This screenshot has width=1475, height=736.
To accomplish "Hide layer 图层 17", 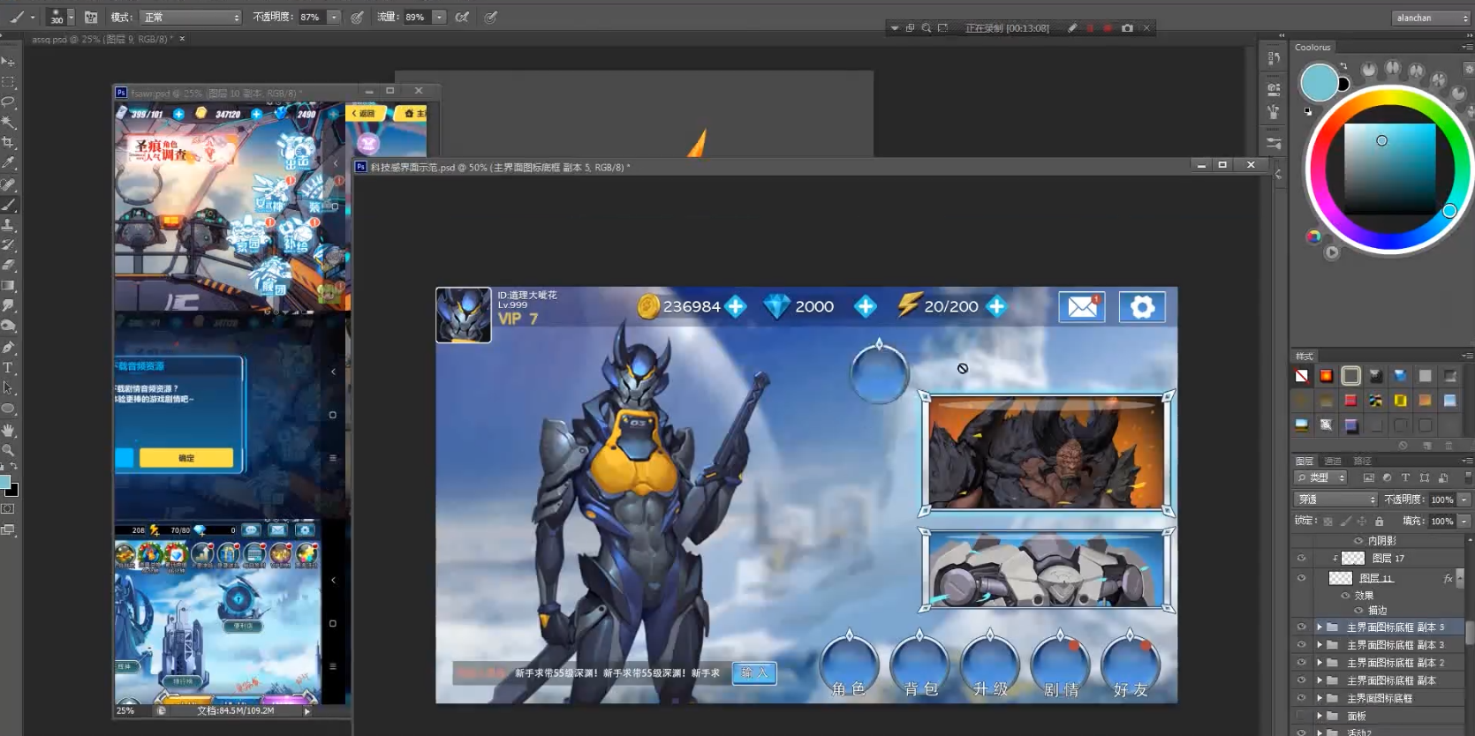I will 1301,558.
